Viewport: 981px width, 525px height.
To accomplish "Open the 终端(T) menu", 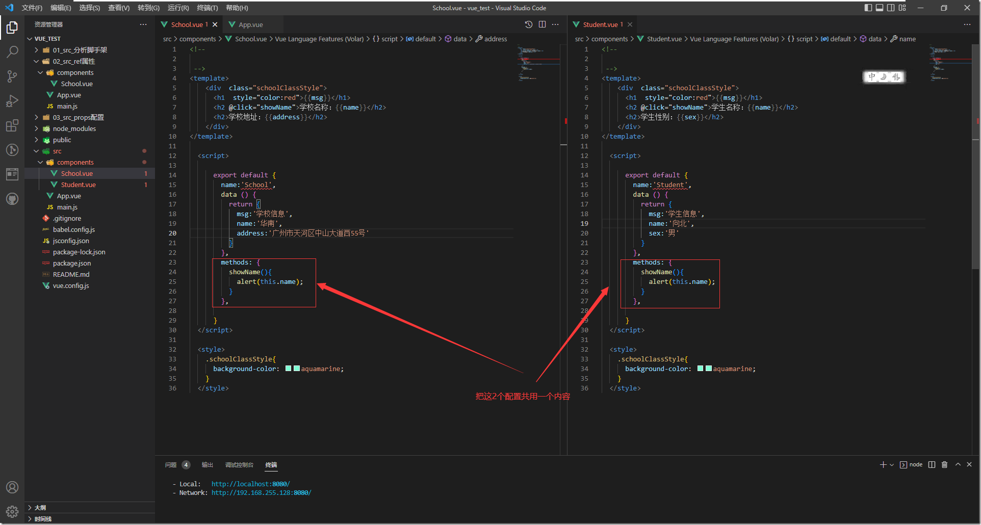I will click(208, 8).
